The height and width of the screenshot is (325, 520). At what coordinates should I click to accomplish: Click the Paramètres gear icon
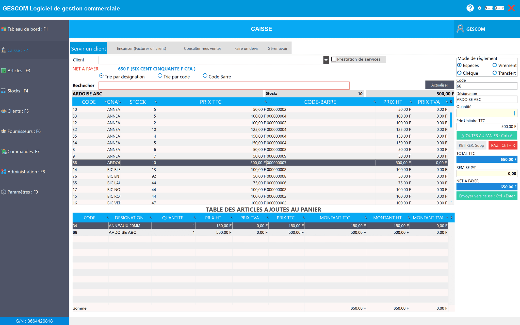(4, 192)
